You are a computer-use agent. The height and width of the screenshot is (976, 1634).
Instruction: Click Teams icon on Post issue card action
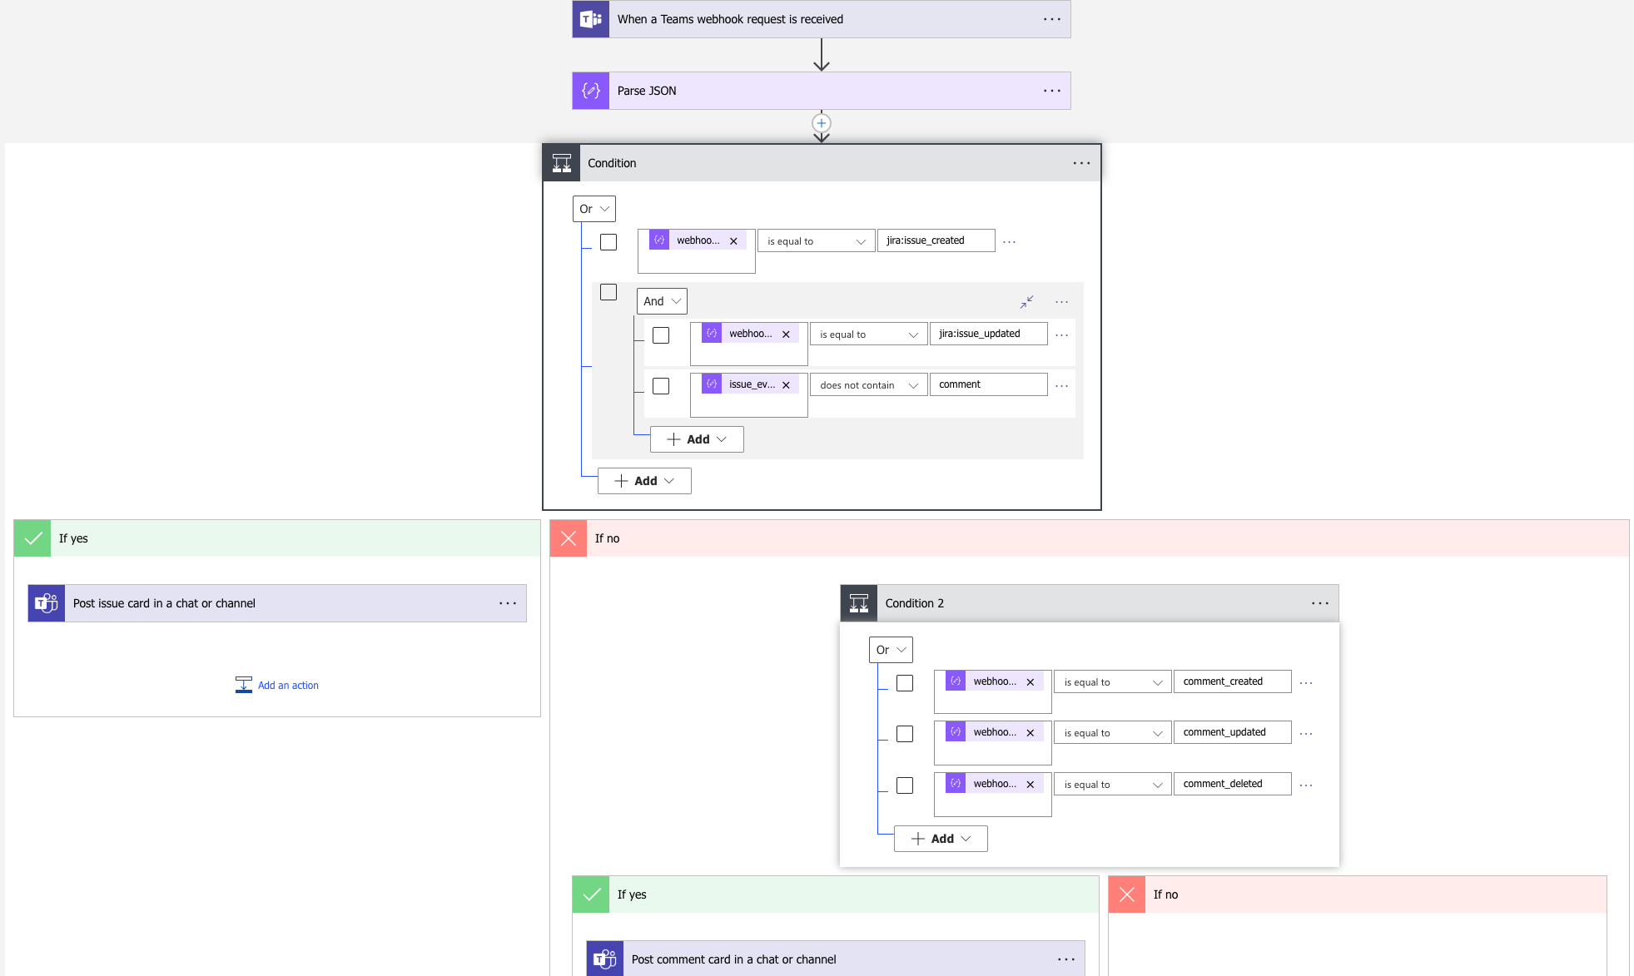[x=47, y=603]
